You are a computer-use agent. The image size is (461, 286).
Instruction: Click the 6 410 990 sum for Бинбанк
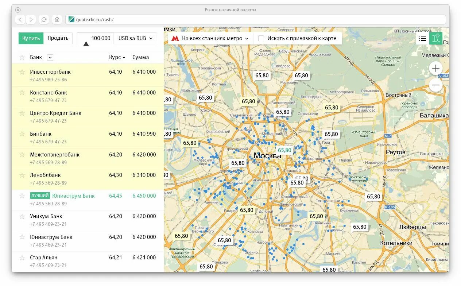click(144, 134)
